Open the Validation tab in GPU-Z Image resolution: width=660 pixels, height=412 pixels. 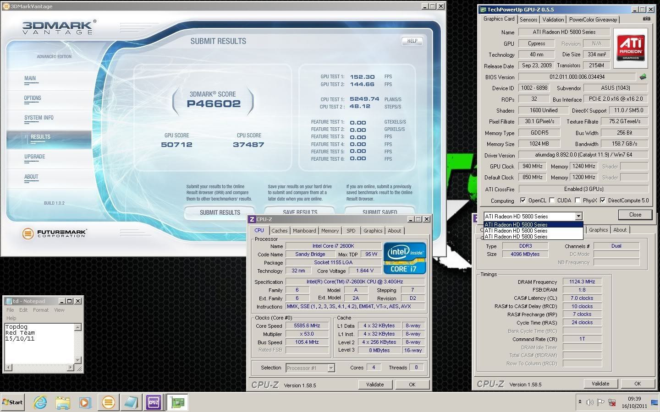pos(553,19)
